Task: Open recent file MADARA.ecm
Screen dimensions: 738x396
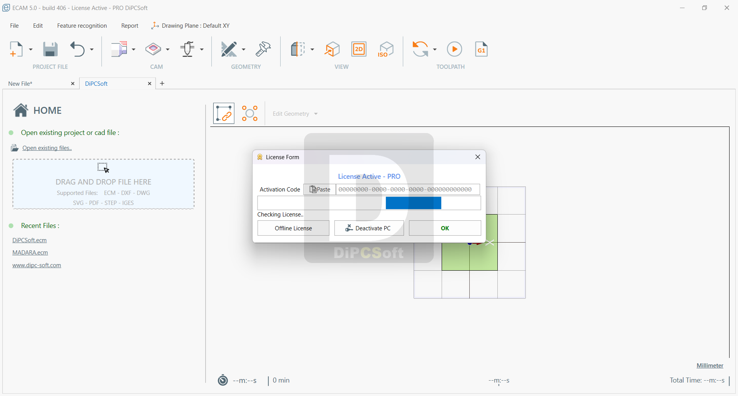Action: pos(30,253)
